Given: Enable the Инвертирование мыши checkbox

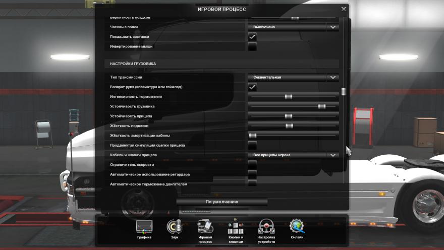Looking at the screenshot, I should pos(252,46).
